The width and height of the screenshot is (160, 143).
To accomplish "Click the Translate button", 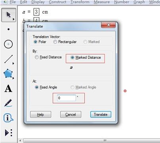I will coord(101,114).
